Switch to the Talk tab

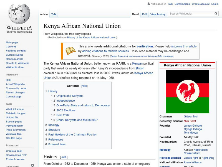(54, 14)
